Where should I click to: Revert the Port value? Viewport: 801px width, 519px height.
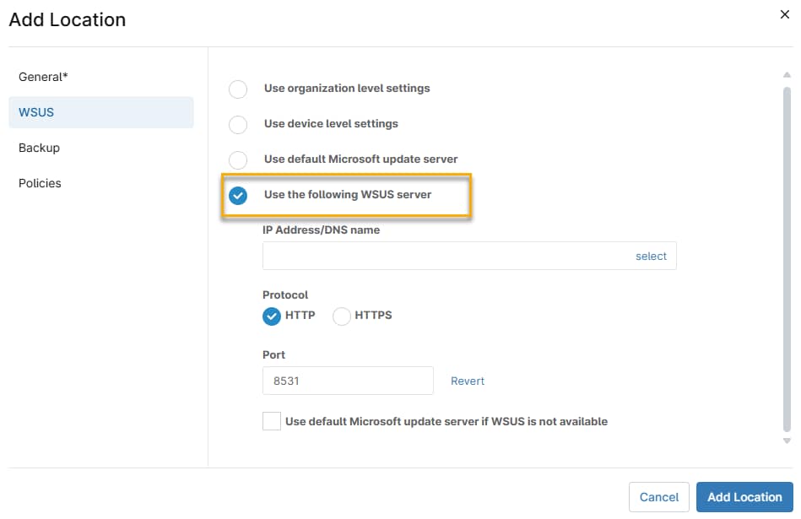[467, 381]
